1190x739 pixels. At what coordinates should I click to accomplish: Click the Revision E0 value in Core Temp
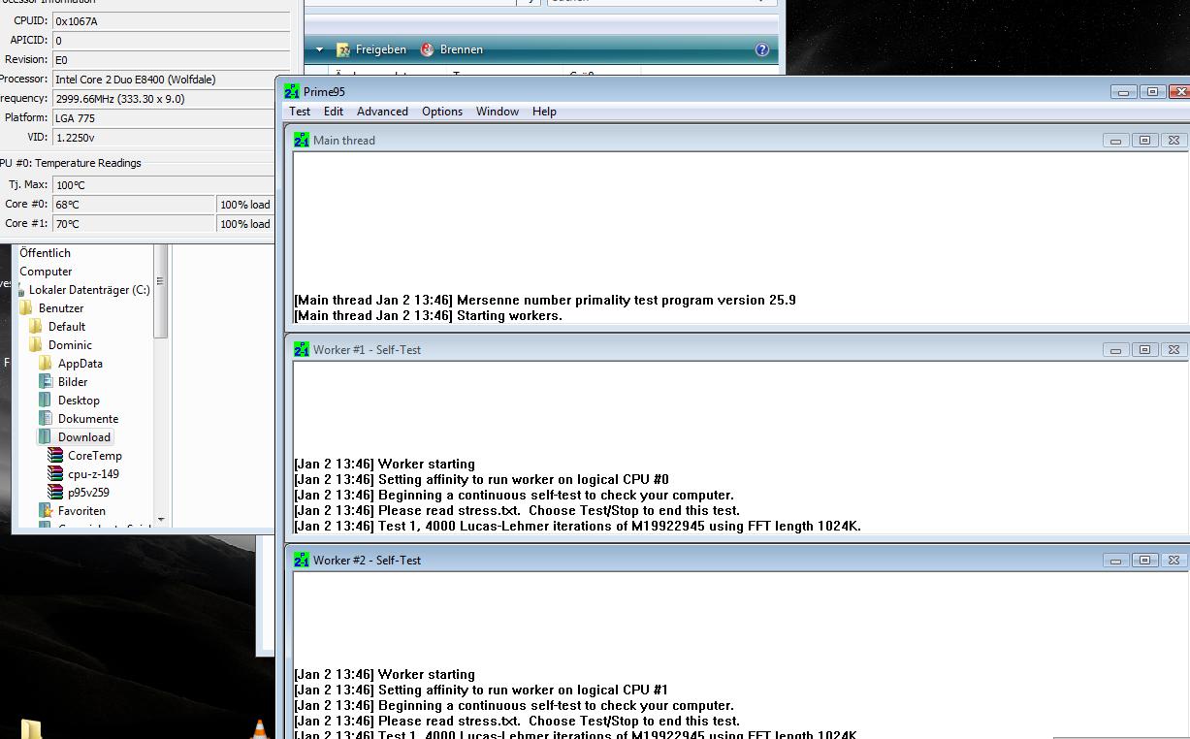pos(171,59)
